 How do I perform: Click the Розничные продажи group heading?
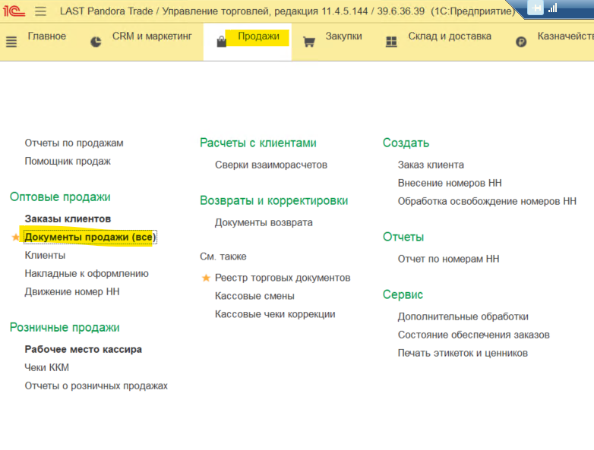click(x=65, y=327)
